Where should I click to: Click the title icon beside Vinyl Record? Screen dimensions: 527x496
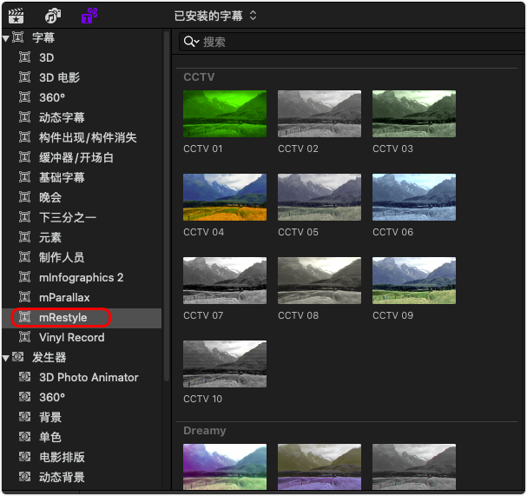click(25, 337)
